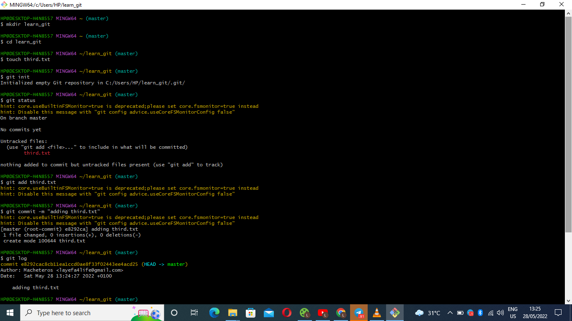Launch VLC media player from the taskbar
The image size is (572, 321).
coord(376,313)
